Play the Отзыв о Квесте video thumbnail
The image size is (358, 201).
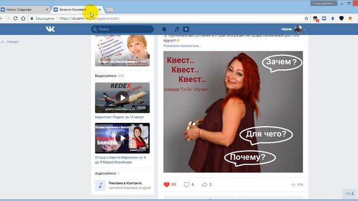[x=123, y=138]
